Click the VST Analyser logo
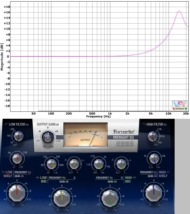190x214 pixels. point(180,106)
